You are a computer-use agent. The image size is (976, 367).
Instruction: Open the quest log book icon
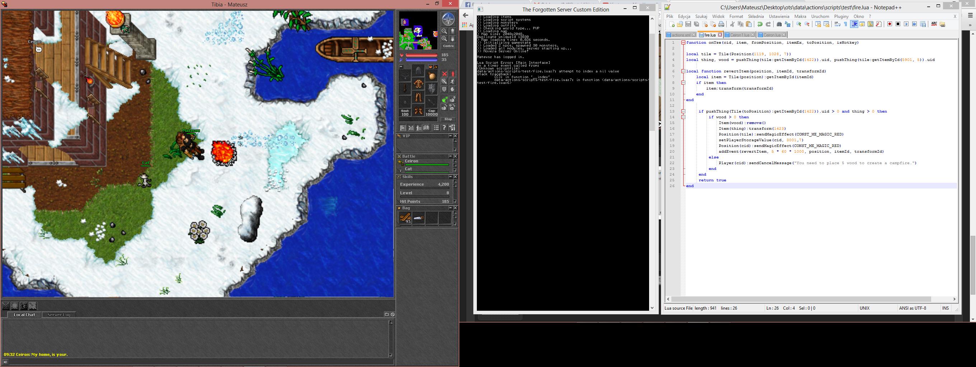(426, 128)
